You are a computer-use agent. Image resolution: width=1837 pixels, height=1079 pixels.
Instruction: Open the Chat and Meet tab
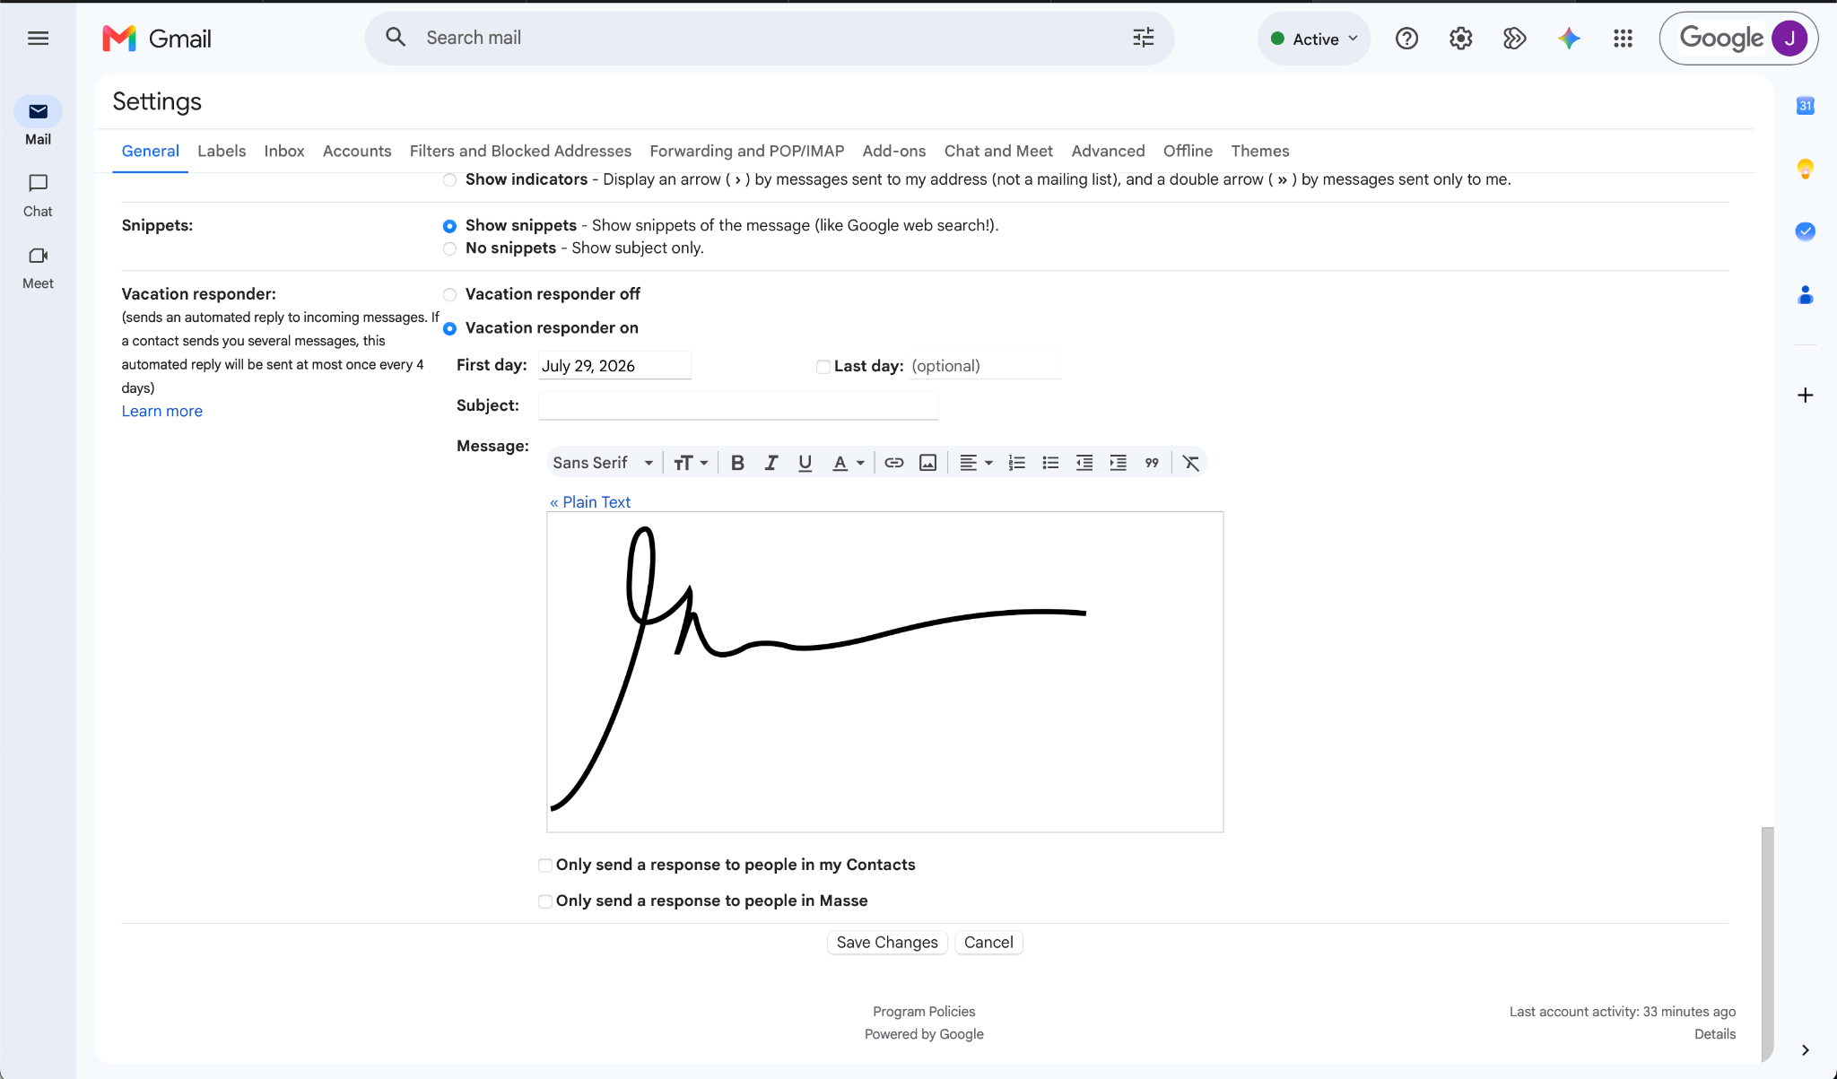point(998,151)
